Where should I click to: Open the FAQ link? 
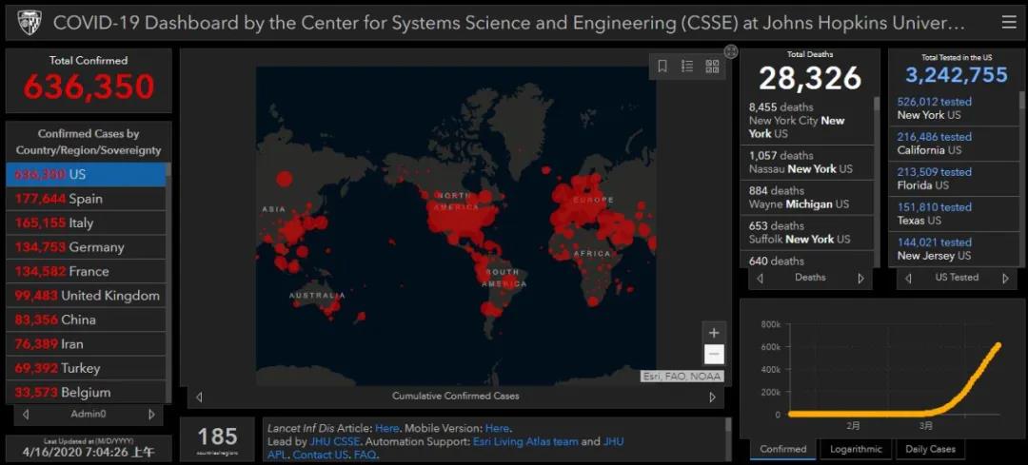(366, 455)
